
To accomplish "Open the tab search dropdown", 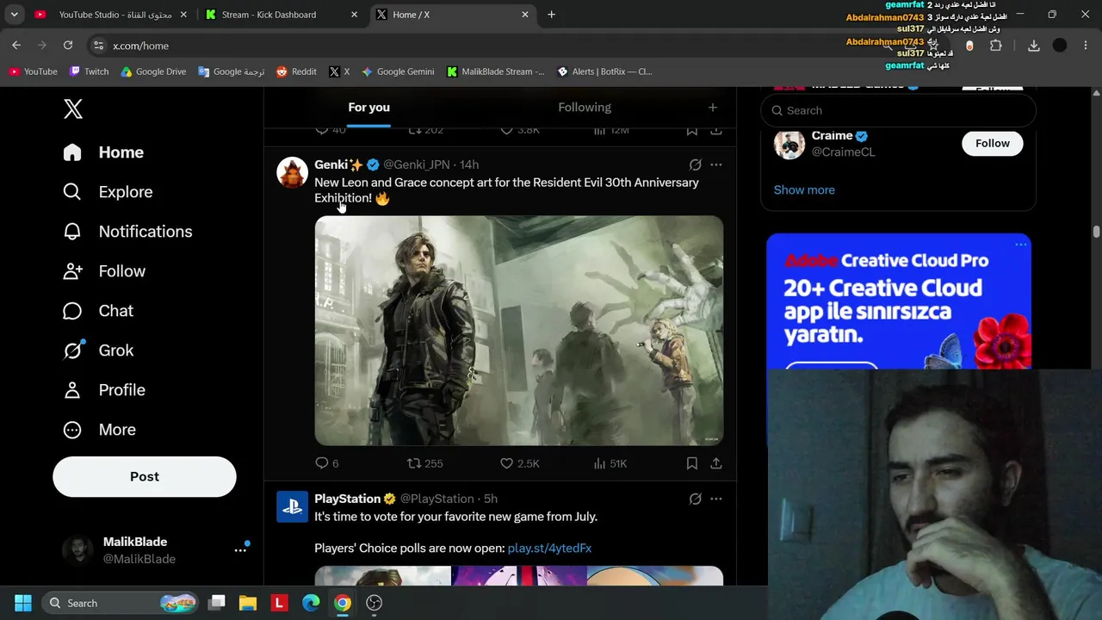I will click(x=15, y=15).
